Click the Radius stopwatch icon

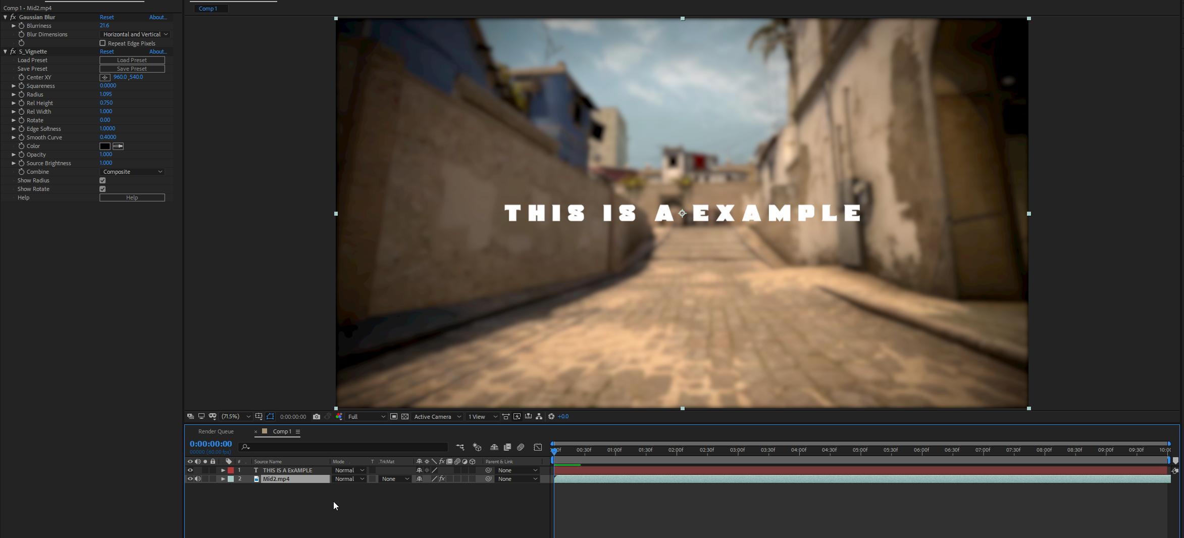point(21,94)
